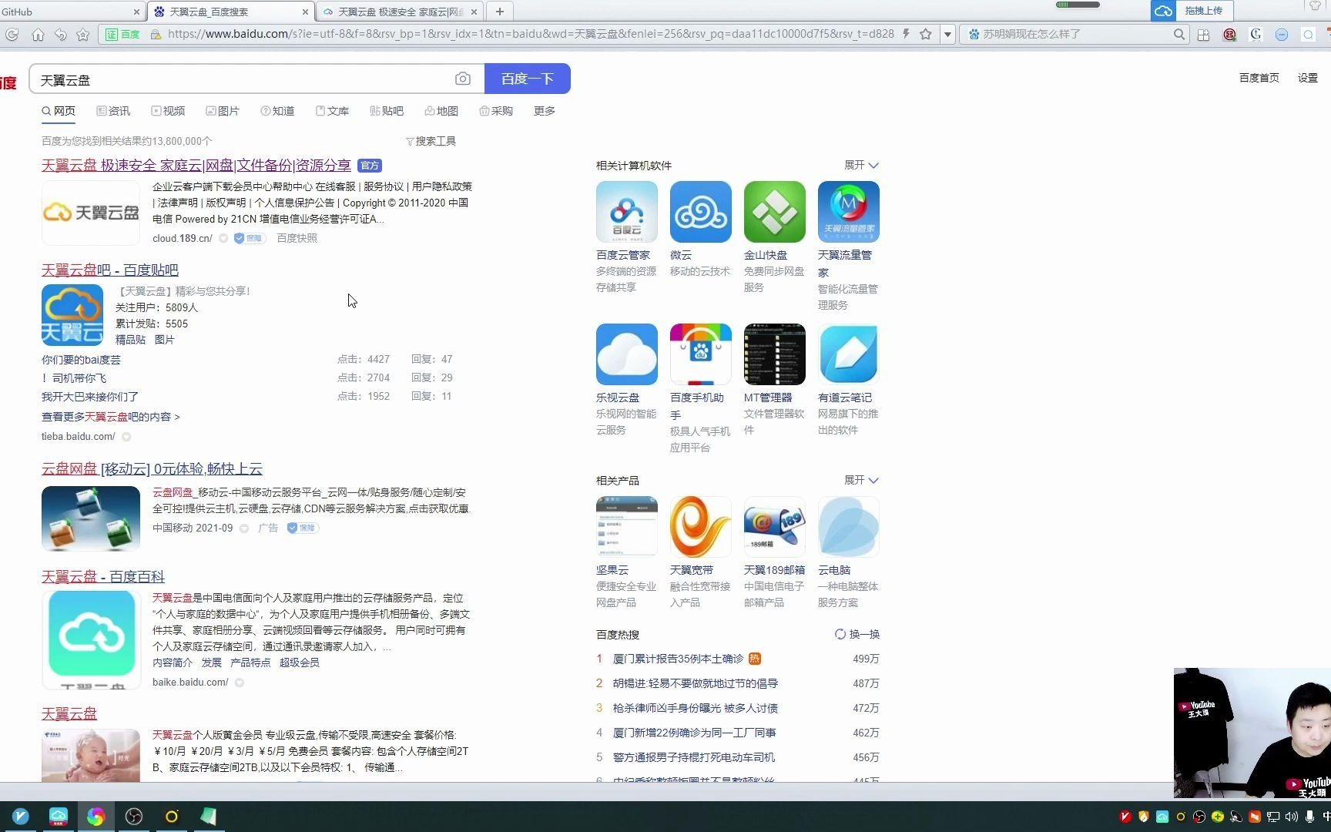
Task: Bookmark page with star icon left
Action: point(83,34)
